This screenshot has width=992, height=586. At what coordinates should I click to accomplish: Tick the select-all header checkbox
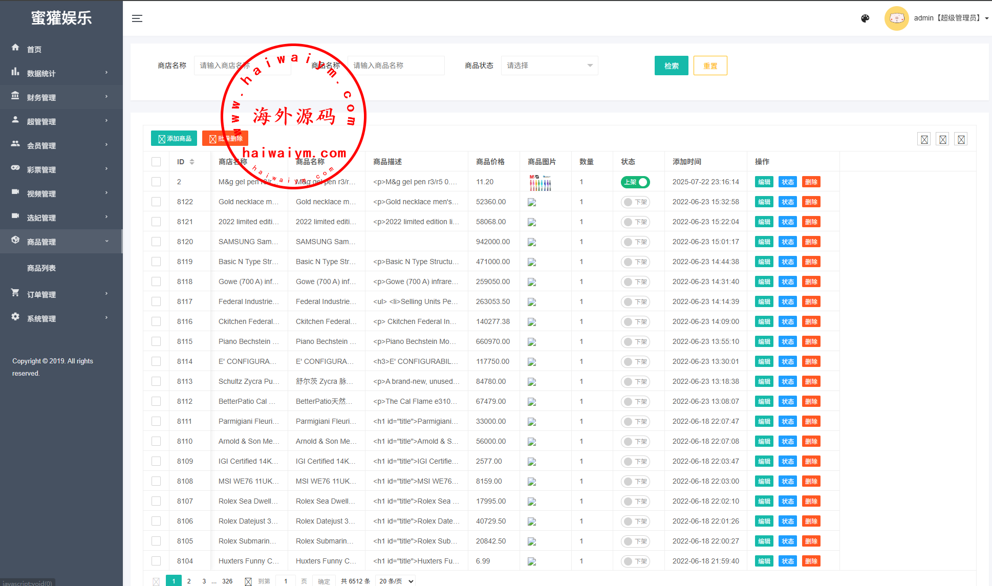coord(156,162)
